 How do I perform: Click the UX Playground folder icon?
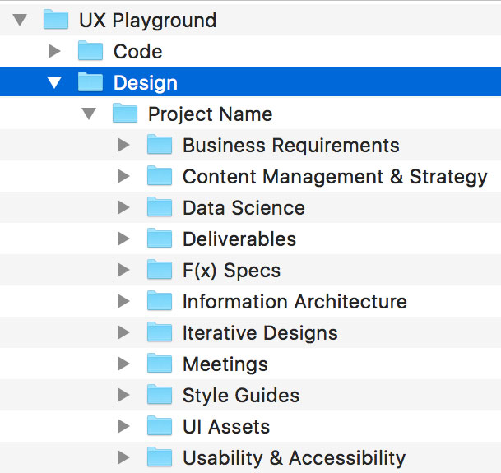click(56, 20)
